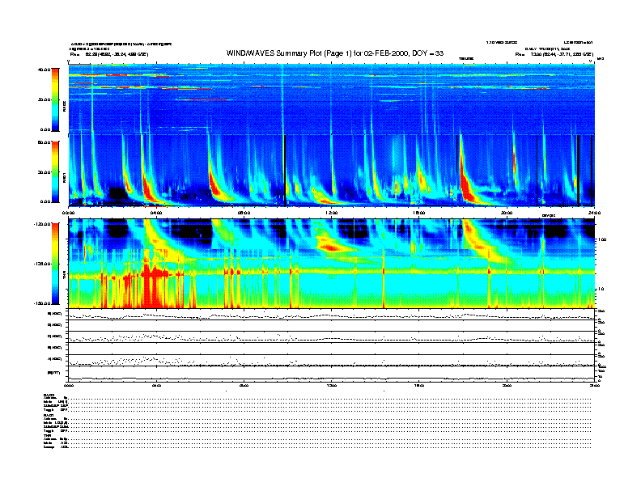Click 00:00 tick label under RAD1 spectrogram
641x495 pixels.
coord(68,213)
